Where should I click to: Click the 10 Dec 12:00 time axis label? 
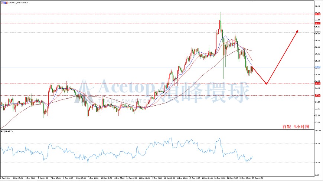pos(106,178)
